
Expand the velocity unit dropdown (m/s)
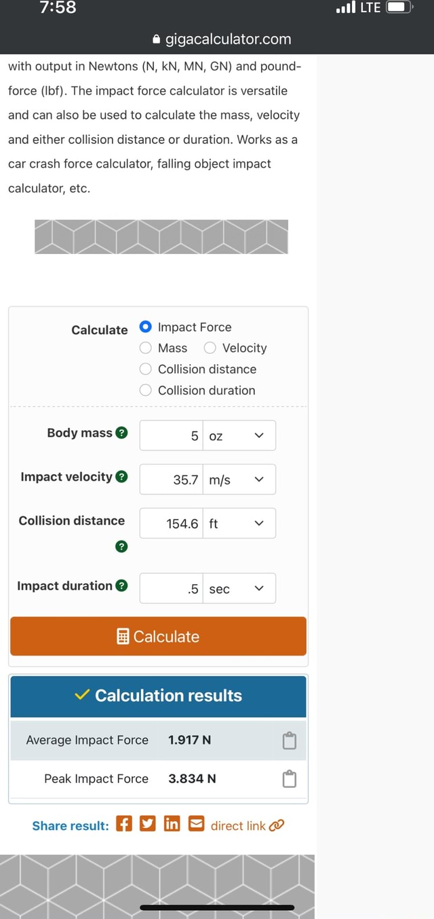(x=239, y=480)
